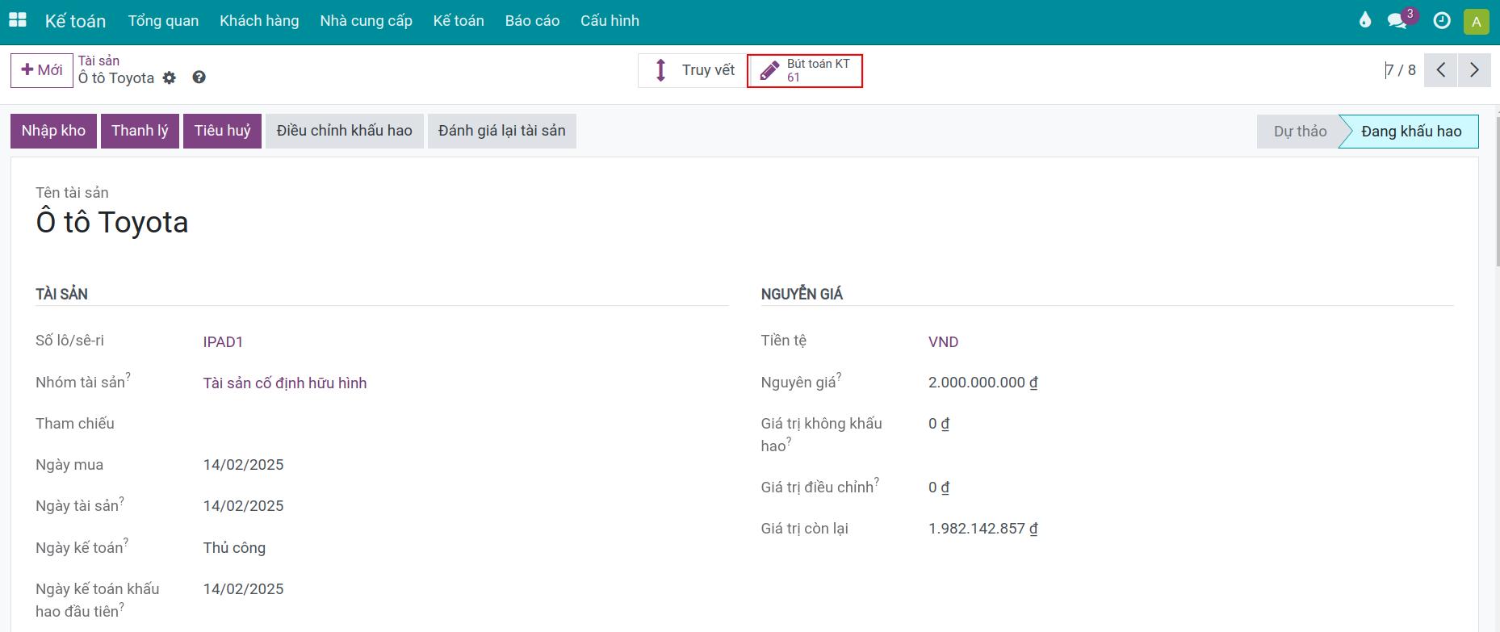This screenshot has height=632, width=1500.
Task: Open the apps grid menu icon
Action: tap(18, 20)
